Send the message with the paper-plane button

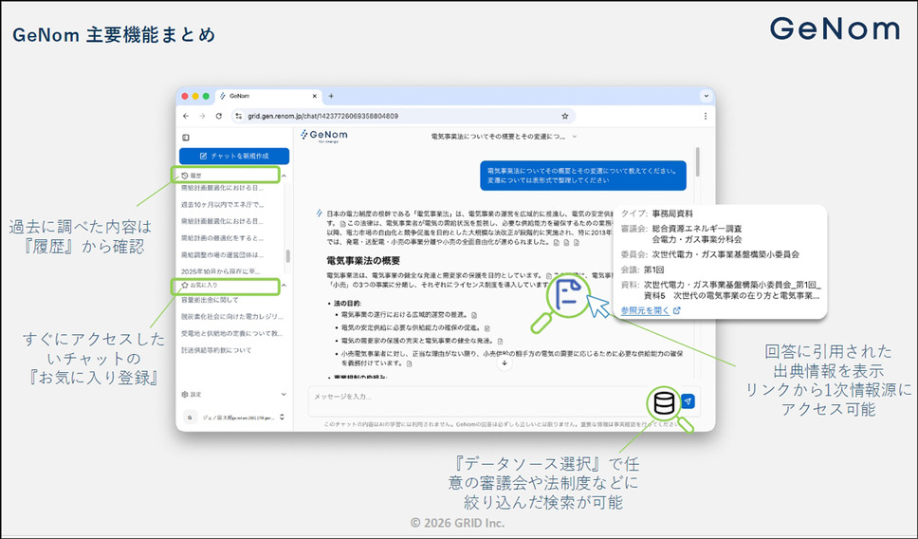point(688,401)
